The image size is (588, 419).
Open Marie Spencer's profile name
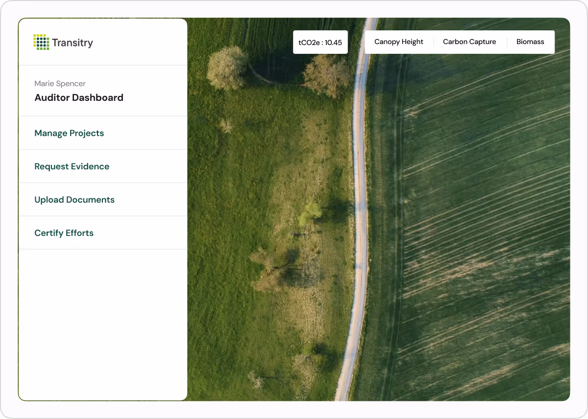pos(60,84)
